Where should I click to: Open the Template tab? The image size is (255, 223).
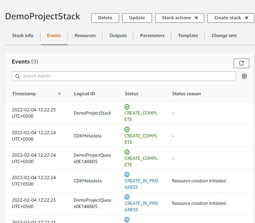pyautogui.click(x=188, y=36)
